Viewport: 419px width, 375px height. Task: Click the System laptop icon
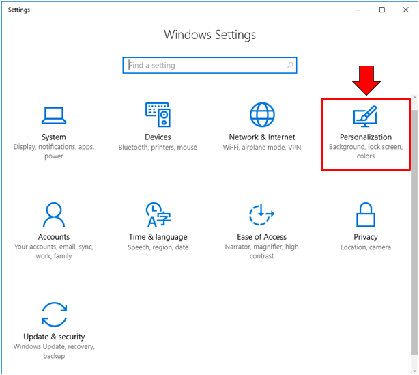click(53, 115)
